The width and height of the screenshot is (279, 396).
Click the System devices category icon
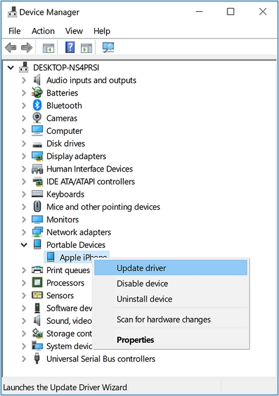pos(37,346)
